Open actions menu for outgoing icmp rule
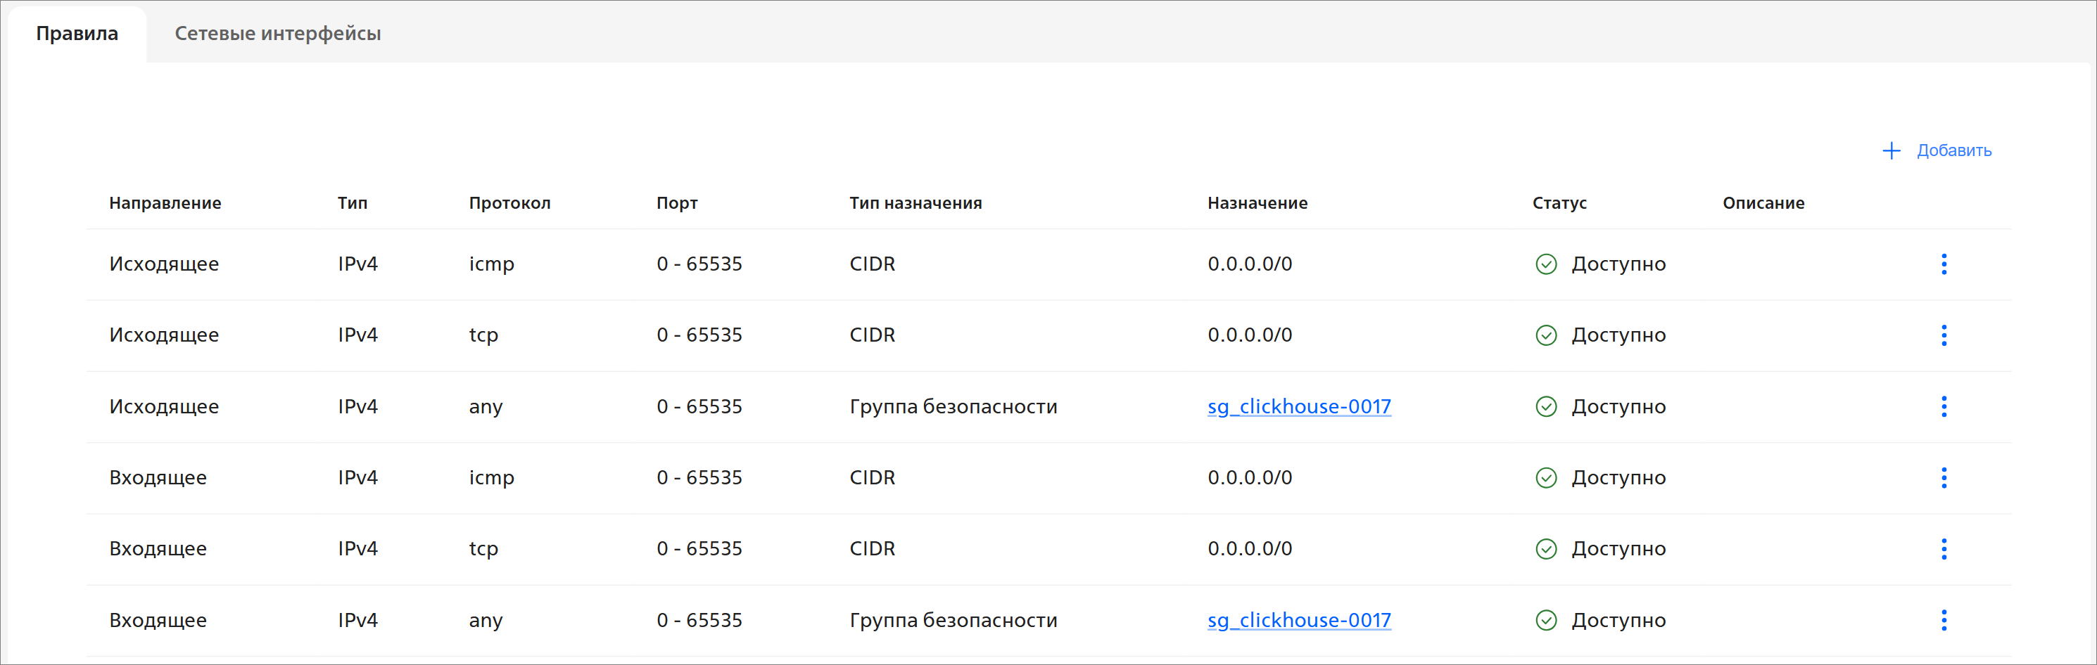Screen dimensions: 2097x665 (1943, 264)
